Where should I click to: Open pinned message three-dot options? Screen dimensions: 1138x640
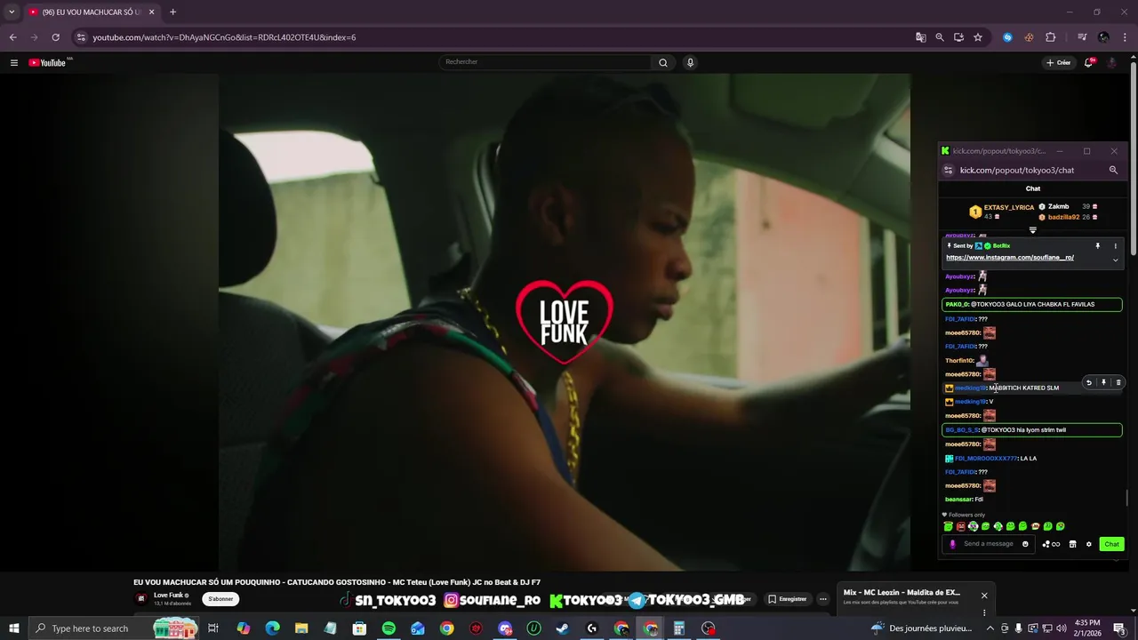[x=1115, y=246]
